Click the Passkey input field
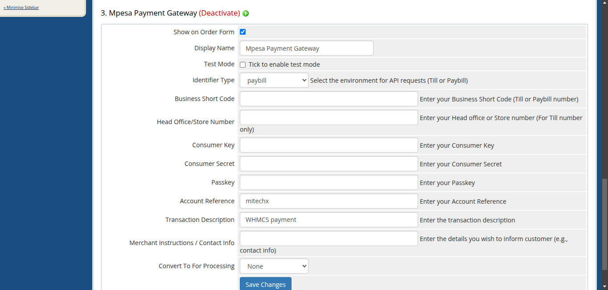 pyautogui.click(x=329, y=182)
